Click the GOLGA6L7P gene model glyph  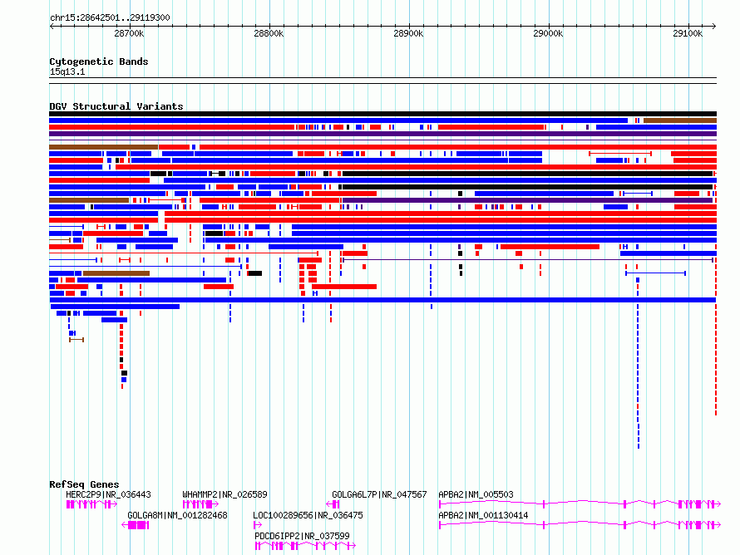tap(333, 504)
